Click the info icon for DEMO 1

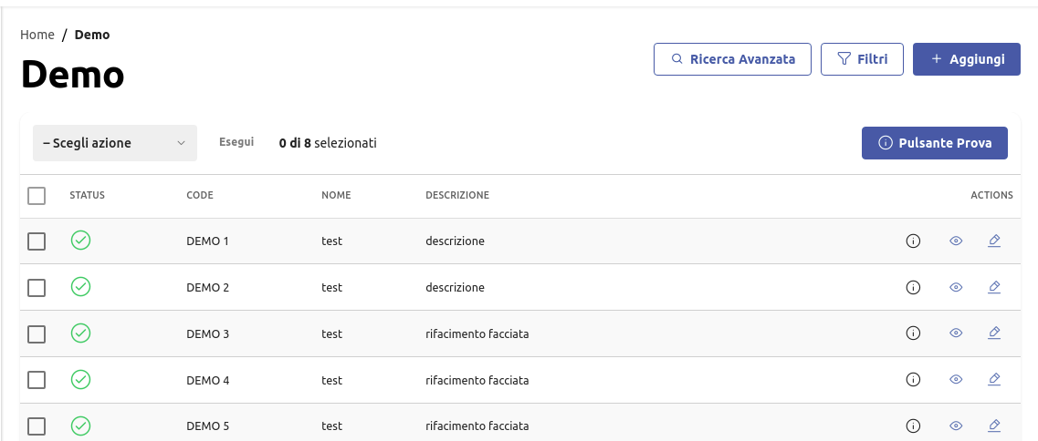point(912,241)
